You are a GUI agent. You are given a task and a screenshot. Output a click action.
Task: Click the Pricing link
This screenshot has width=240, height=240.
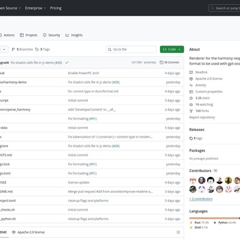pyautogui.click(x=56, y=8)
